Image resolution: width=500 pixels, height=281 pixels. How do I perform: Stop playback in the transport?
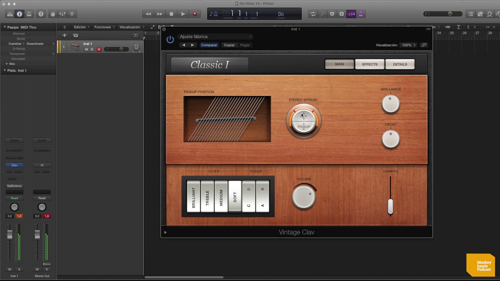[x=171, y=14]
